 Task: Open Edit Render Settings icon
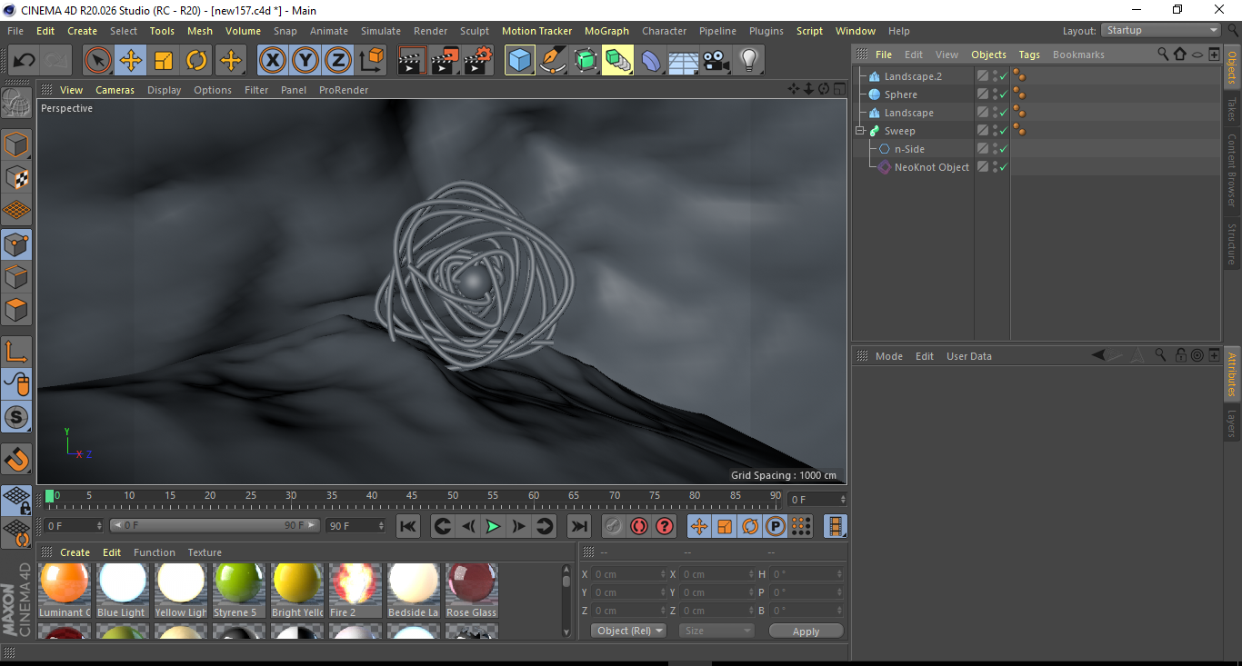(x=478, y=61)
